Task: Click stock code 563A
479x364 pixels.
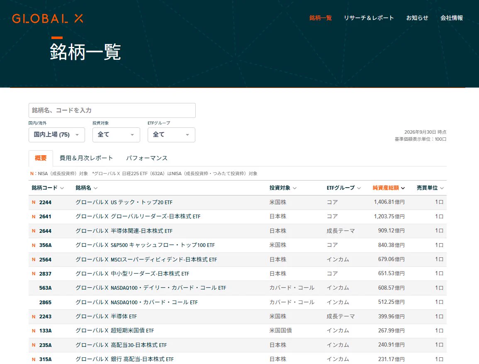Action: pyautogui.click(x=46, y=288)
